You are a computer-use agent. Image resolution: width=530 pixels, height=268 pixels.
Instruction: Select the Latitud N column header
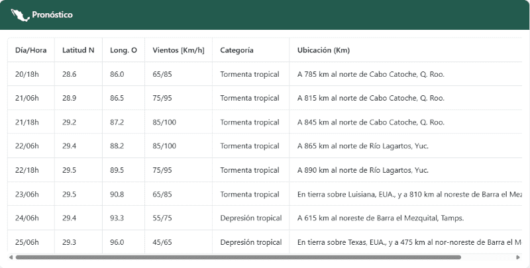click(78, 50)
